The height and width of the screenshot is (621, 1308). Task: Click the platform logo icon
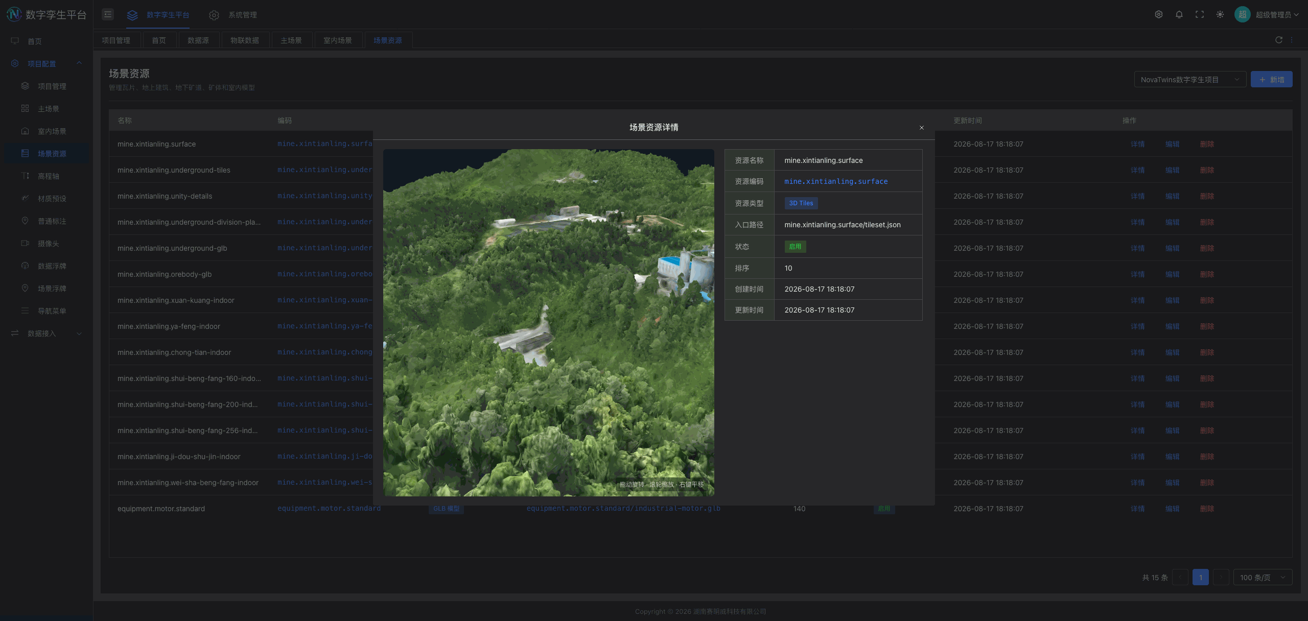[14, 14]
